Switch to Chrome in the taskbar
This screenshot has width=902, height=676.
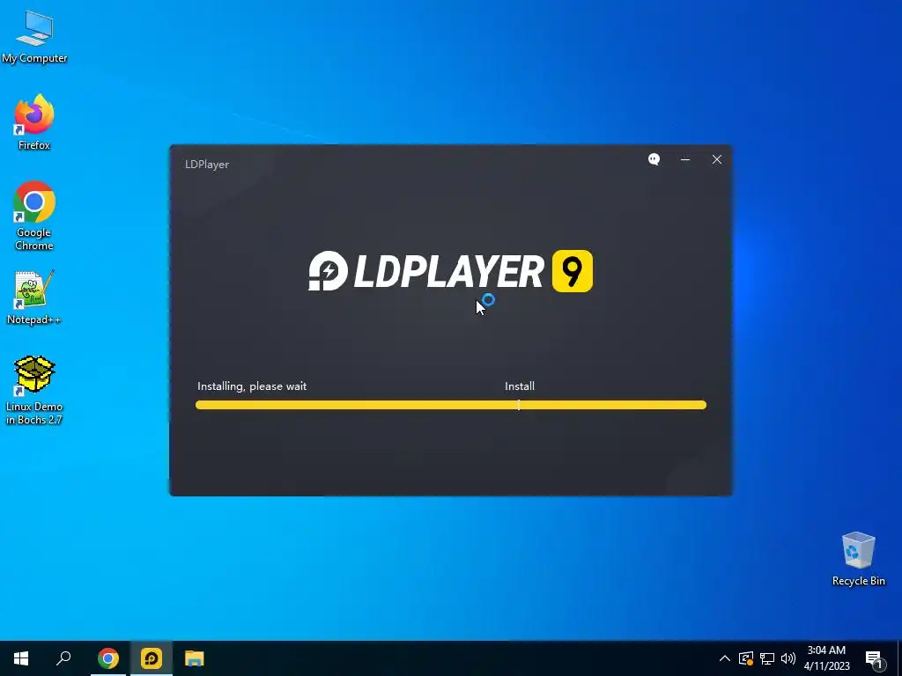[108, 658]
